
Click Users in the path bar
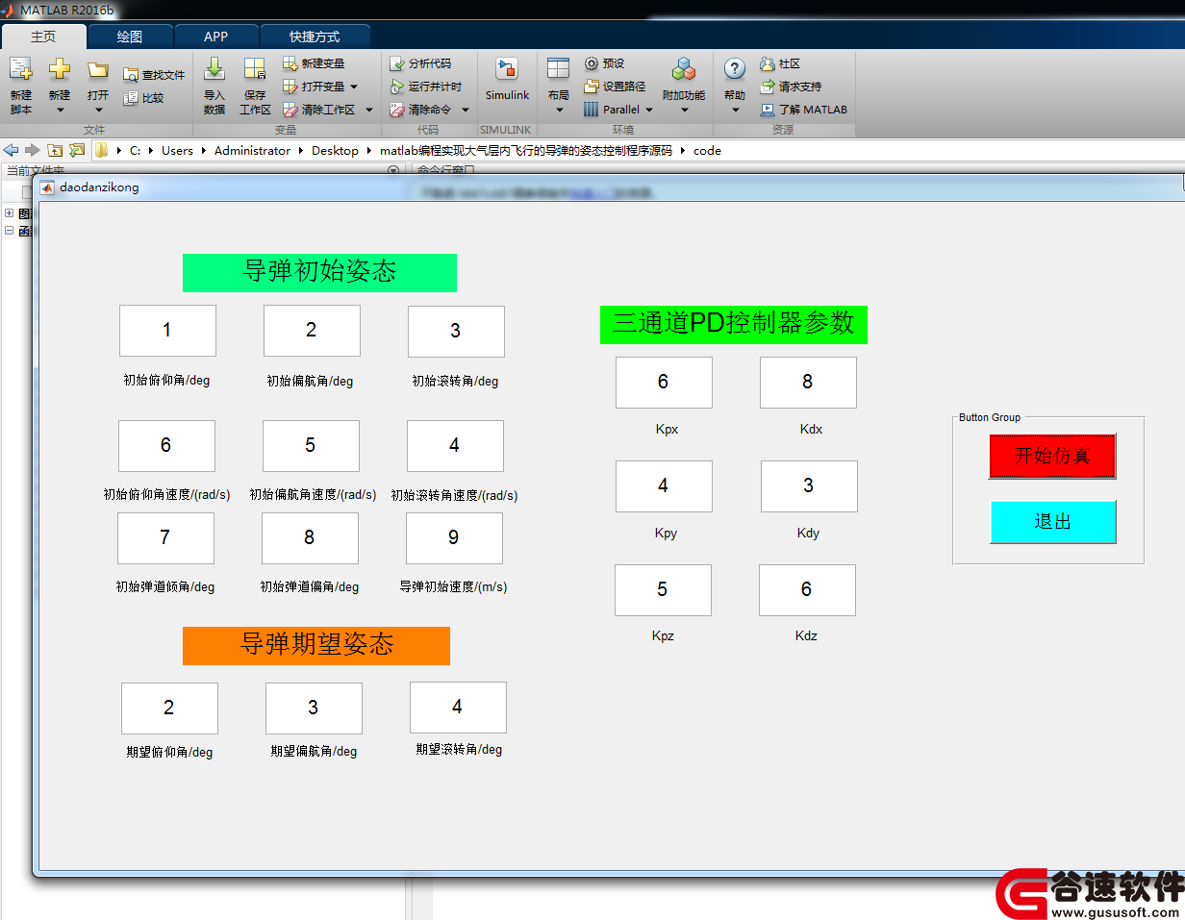click(177, 151)
